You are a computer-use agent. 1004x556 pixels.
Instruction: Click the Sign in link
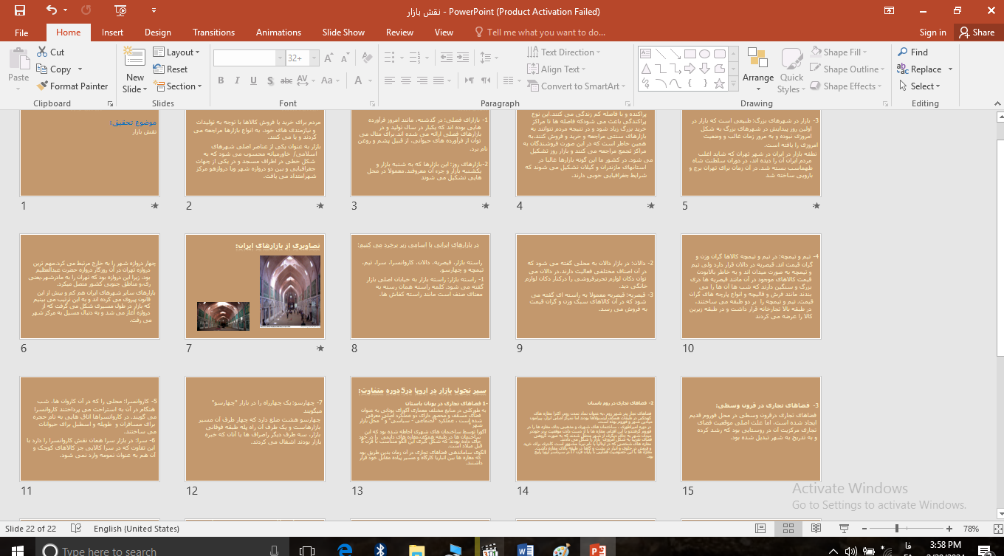point(932,32)
